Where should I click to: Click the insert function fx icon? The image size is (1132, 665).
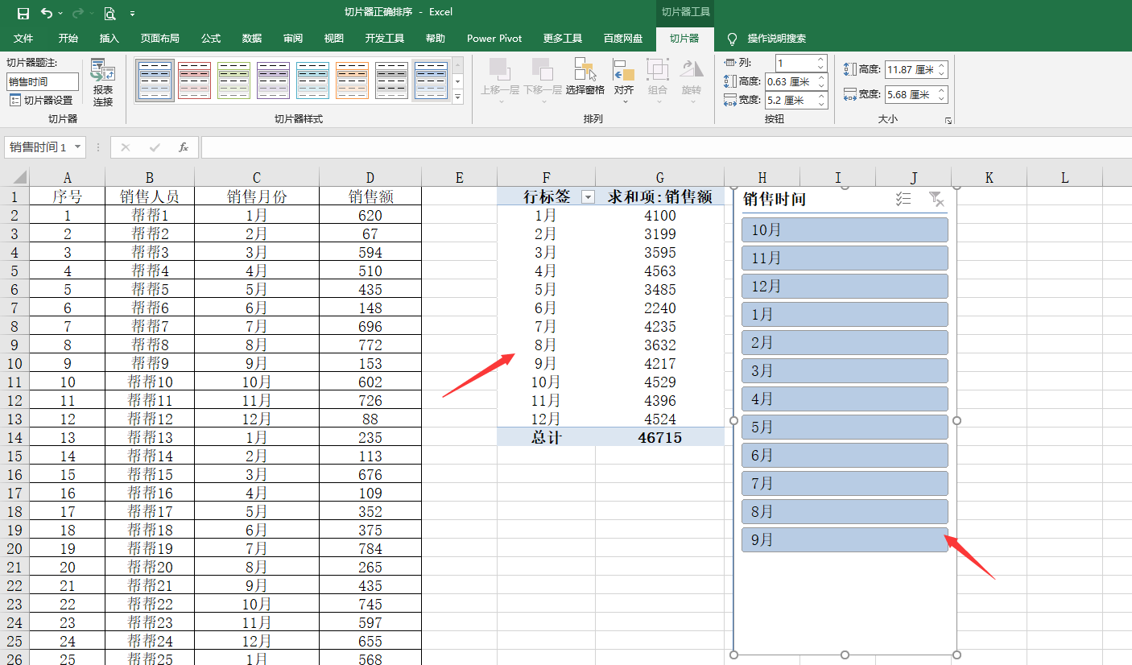point(184,147)
